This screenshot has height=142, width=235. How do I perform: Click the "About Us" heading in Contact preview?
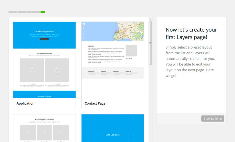[x=91, y=46]
